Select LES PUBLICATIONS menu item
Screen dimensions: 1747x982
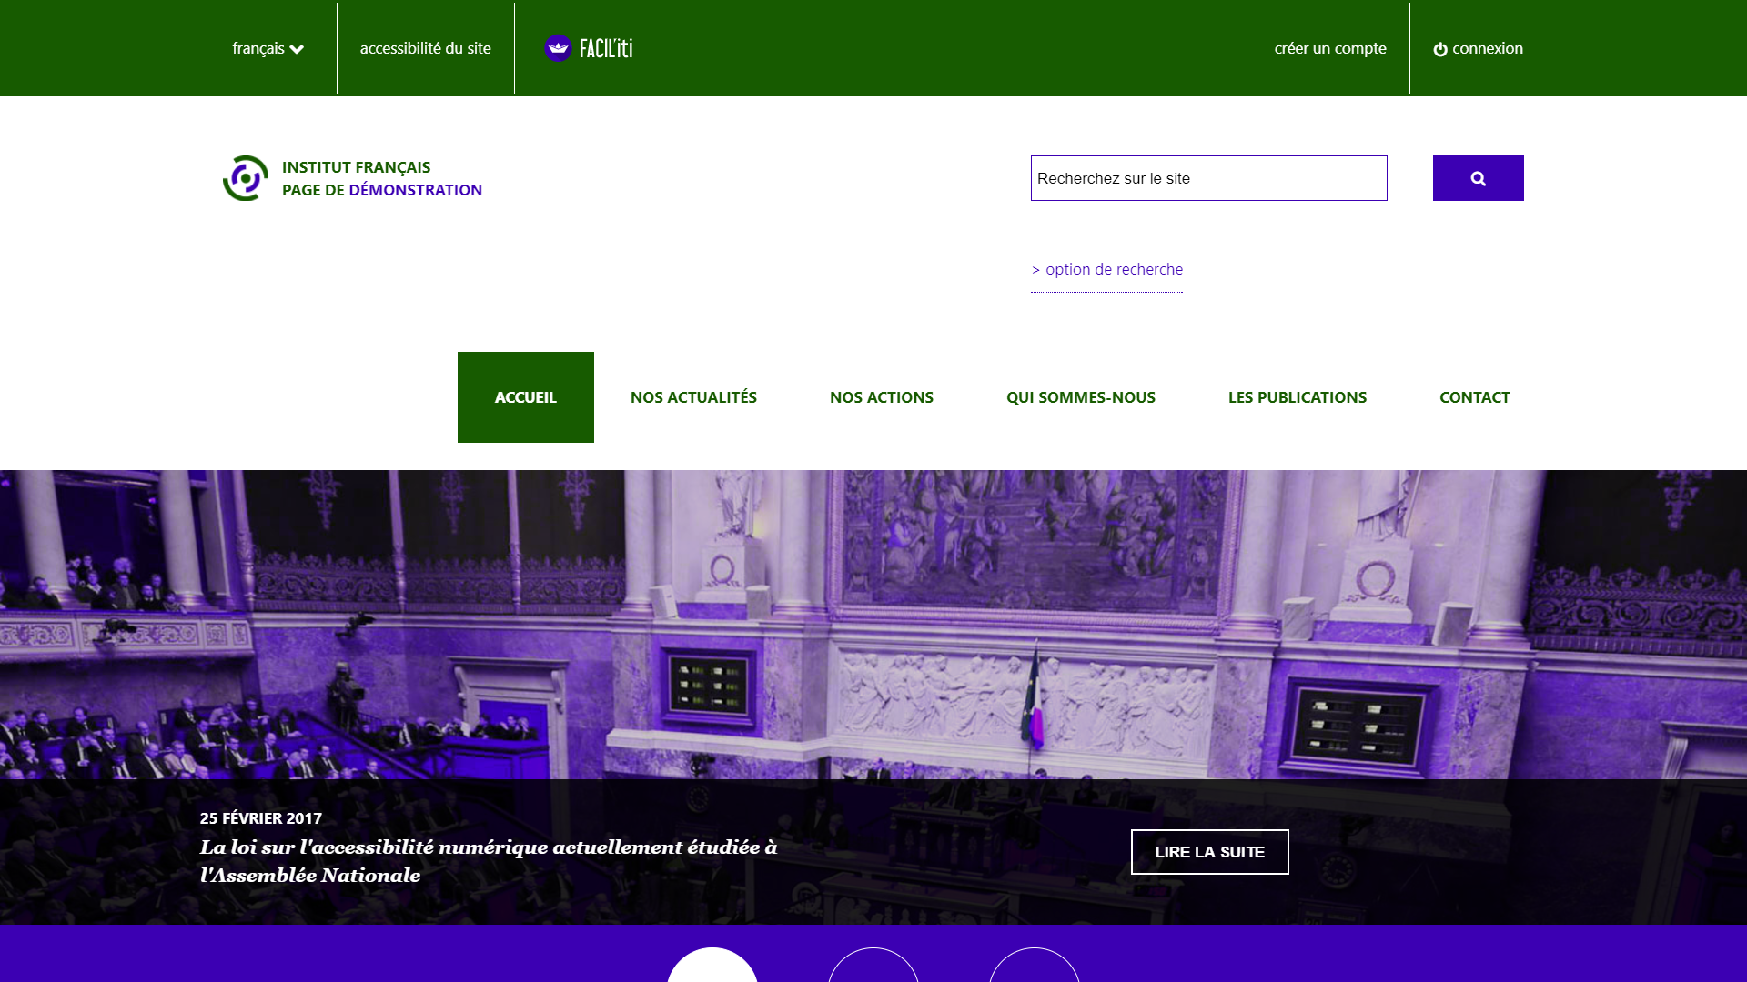point(1297,396)
